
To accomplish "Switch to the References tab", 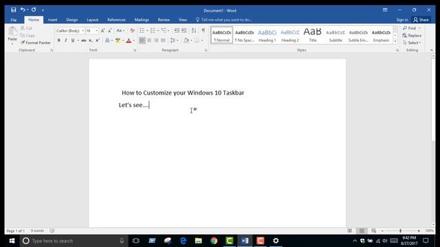I will [x=116, y=20].
